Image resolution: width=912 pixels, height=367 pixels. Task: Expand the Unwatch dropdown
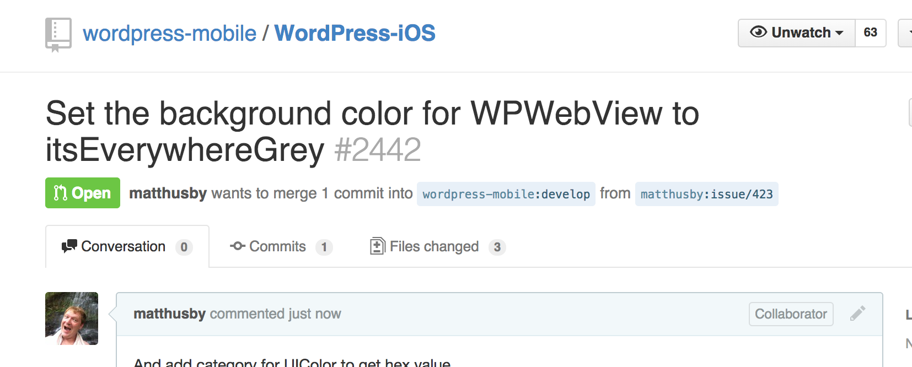pos(796,33)
